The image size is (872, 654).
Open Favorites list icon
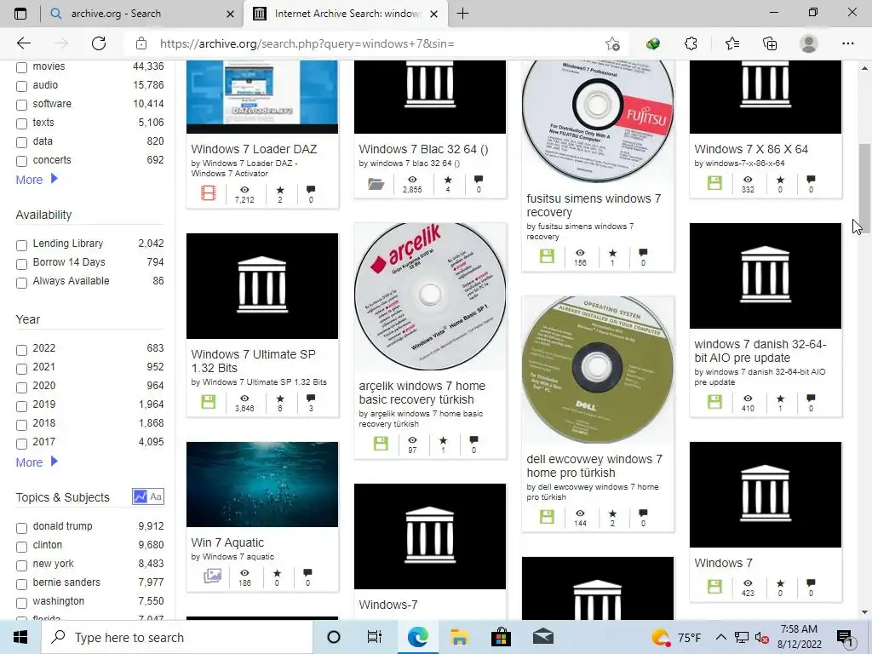[731, 43]
